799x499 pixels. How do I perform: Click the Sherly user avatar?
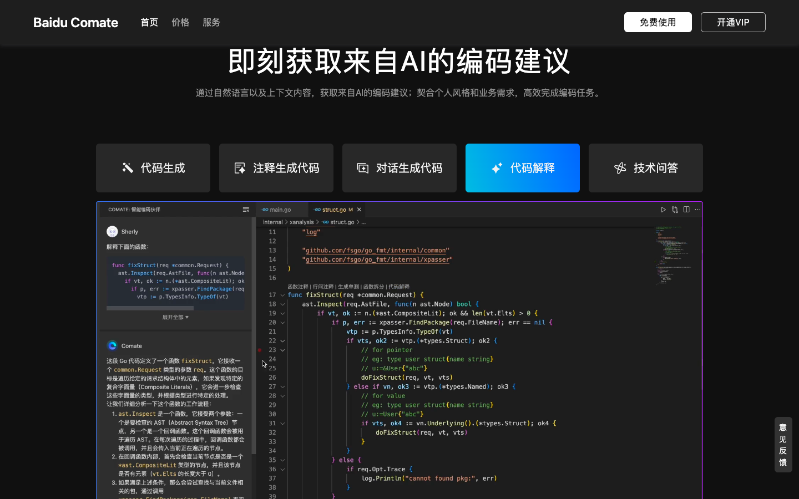coord(112,232)
